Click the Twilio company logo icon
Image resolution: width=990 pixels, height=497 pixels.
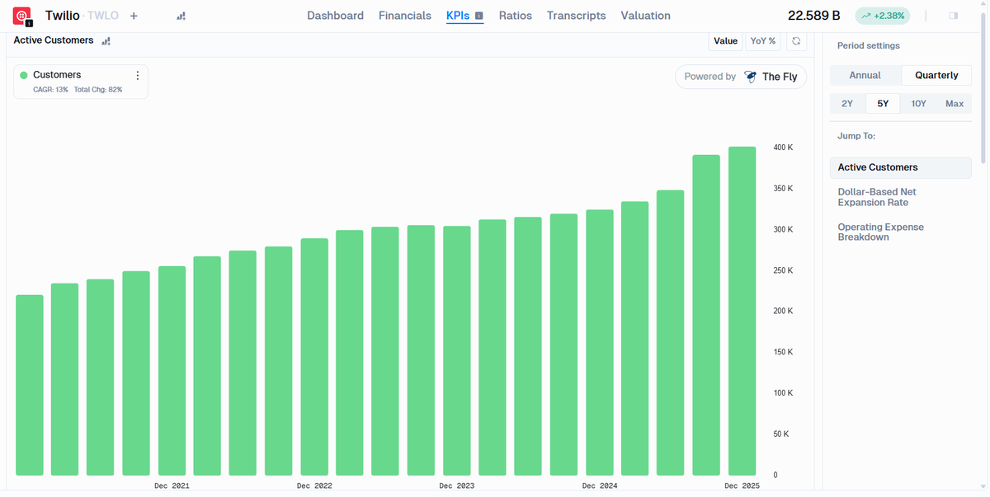pos(22,16)
